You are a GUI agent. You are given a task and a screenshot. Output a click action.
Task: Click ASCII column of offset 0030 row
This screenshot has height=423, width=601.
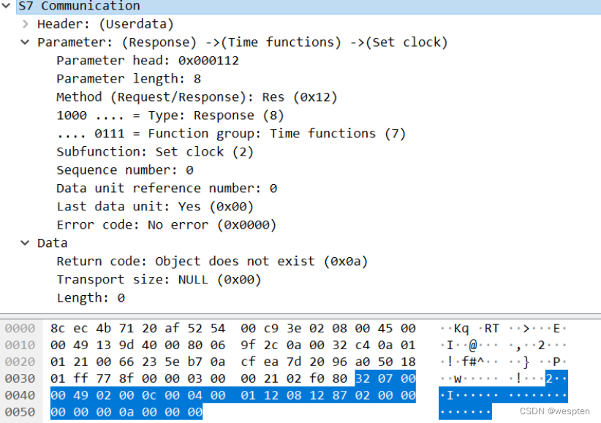tap(504, 378)
